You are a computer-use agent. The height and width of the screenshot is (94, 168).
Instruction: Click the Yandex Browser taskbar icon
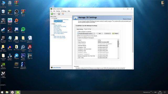[12, 92]
